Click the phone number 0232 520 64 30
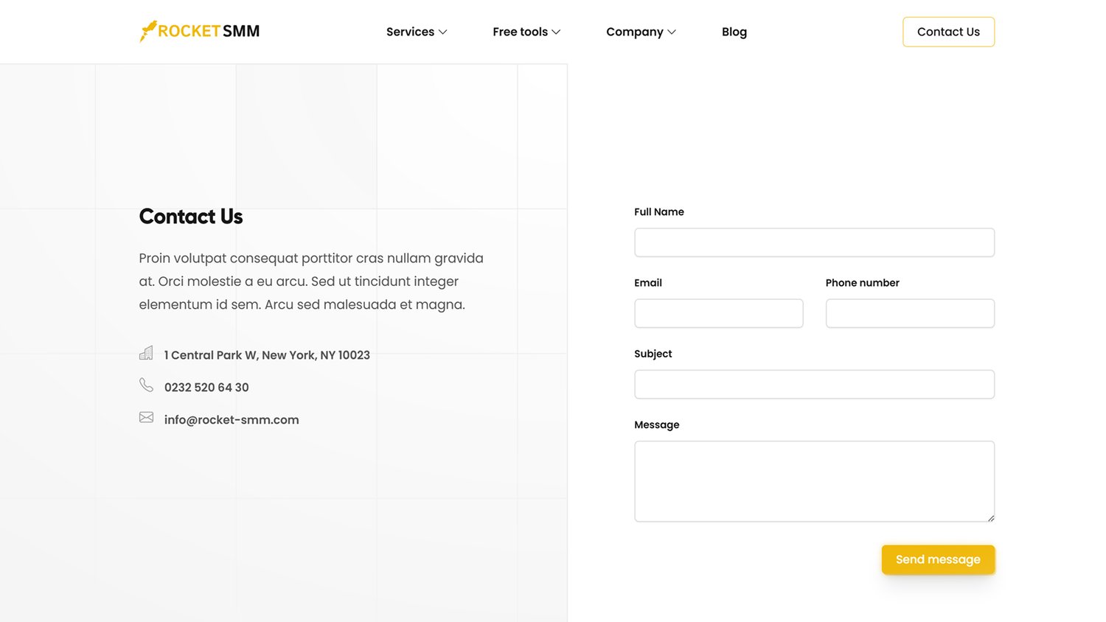This screenshot has height=622, width=1106. (206, 388)
